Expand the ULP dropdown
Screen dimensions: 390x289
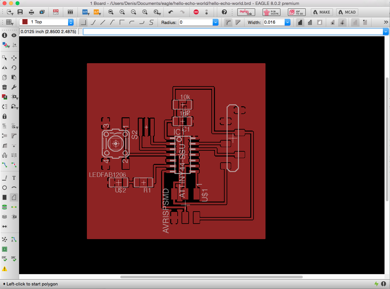tap(97, 12)
